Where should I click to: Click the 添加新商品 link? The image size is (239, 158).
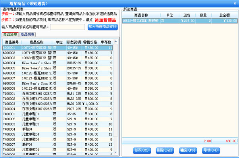(x=105, y=20)
